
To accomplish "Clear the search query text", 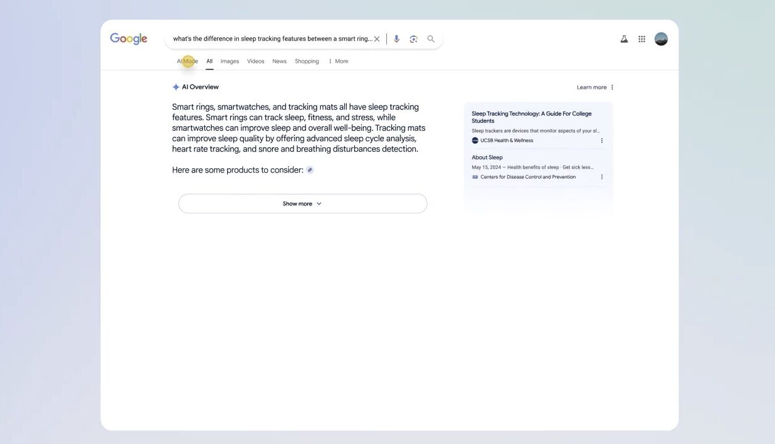I will point(377,39).
